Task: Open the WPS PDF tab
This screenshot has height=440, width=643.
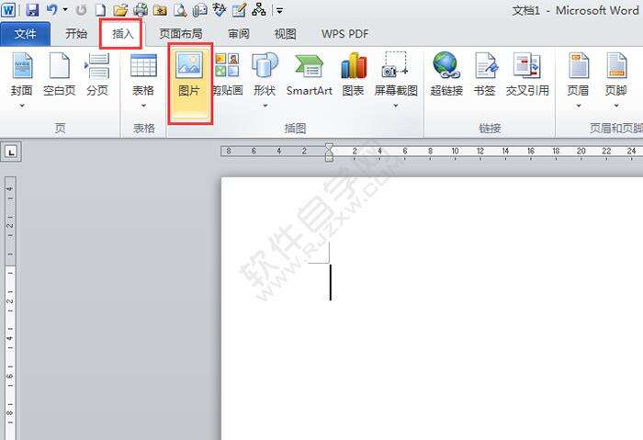Action: pyautogui.click(x=344, y=34)
